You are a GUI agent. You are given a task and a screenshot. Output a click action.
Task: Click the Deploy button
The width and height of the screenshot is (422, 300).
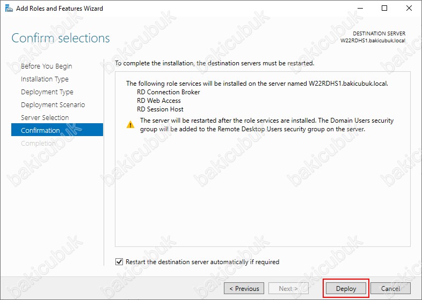[346, 288]
